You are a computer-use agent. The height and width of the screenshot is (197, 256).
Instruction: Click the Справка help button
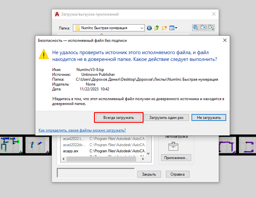[178, 174]
